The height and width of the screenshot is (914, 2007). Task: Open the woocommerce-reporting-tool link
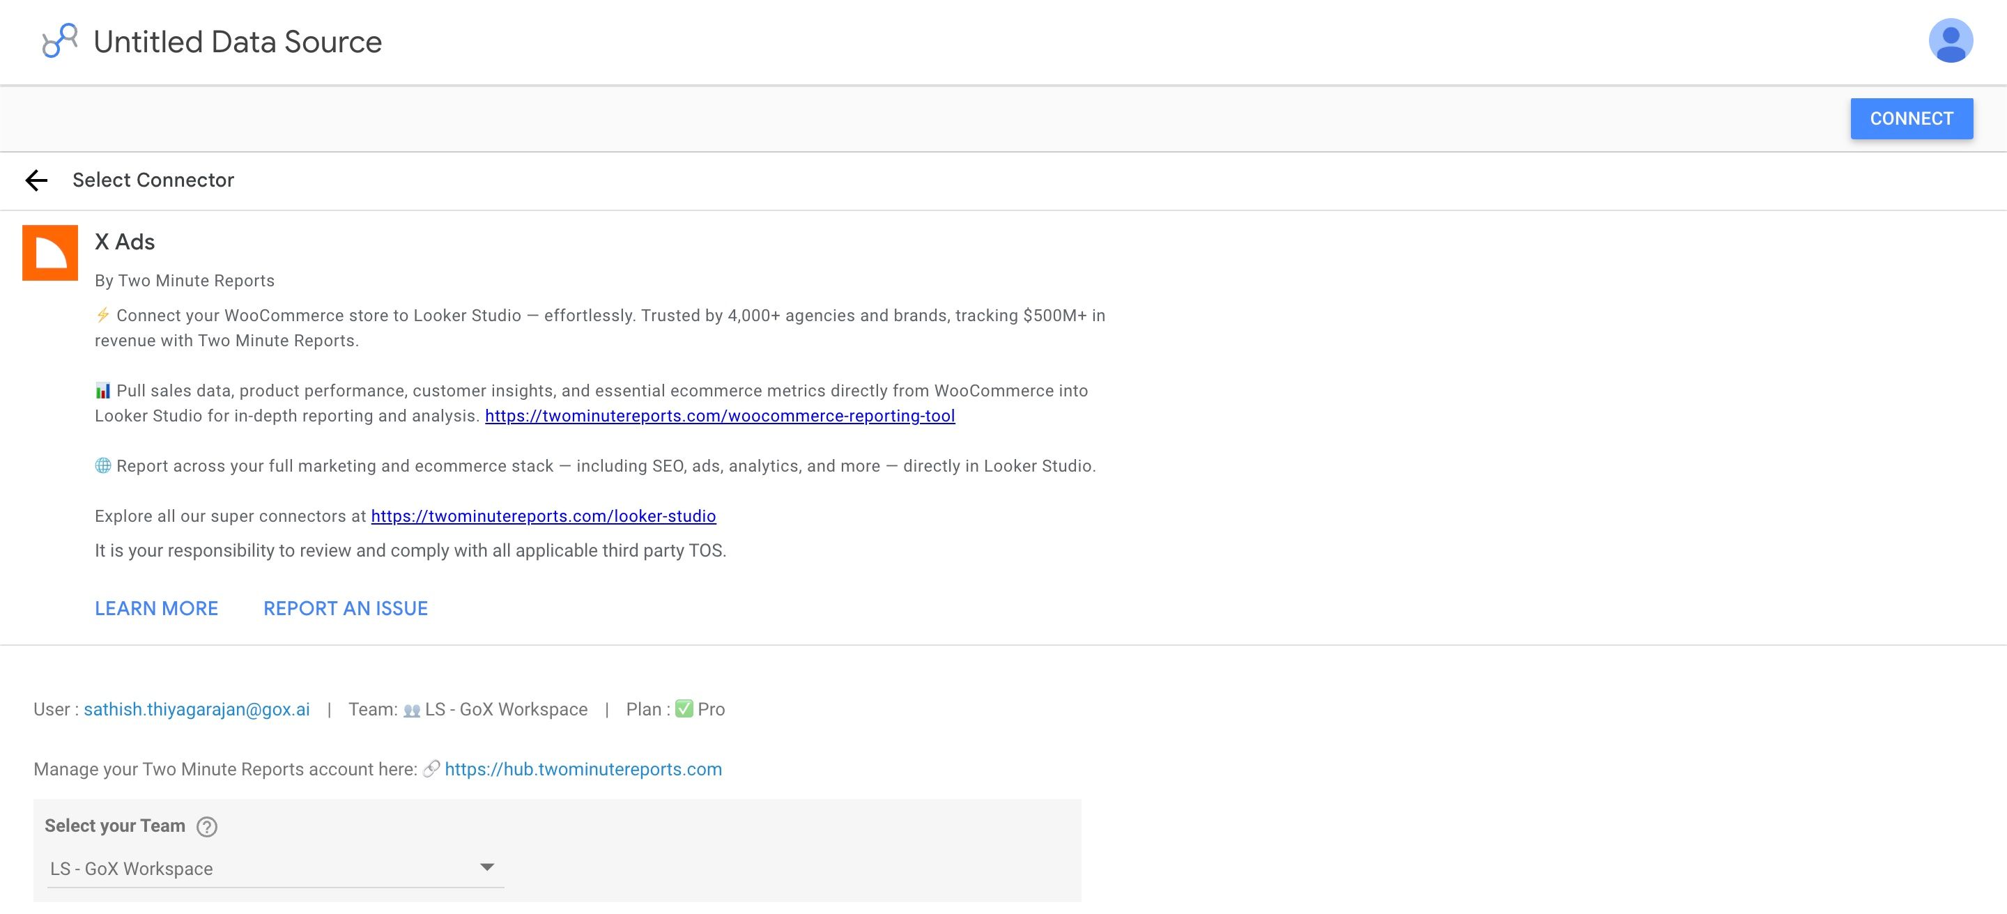point(719,416)
